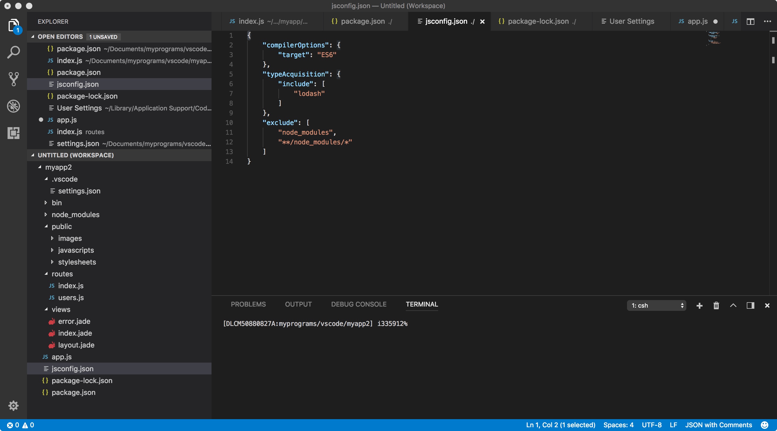Open the Source Control view

[13, 79]
